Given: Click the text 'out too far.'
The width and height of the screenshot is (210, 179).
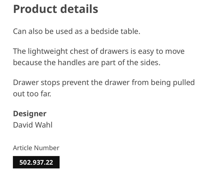Looking at the screenshot, I should (32, 94).
